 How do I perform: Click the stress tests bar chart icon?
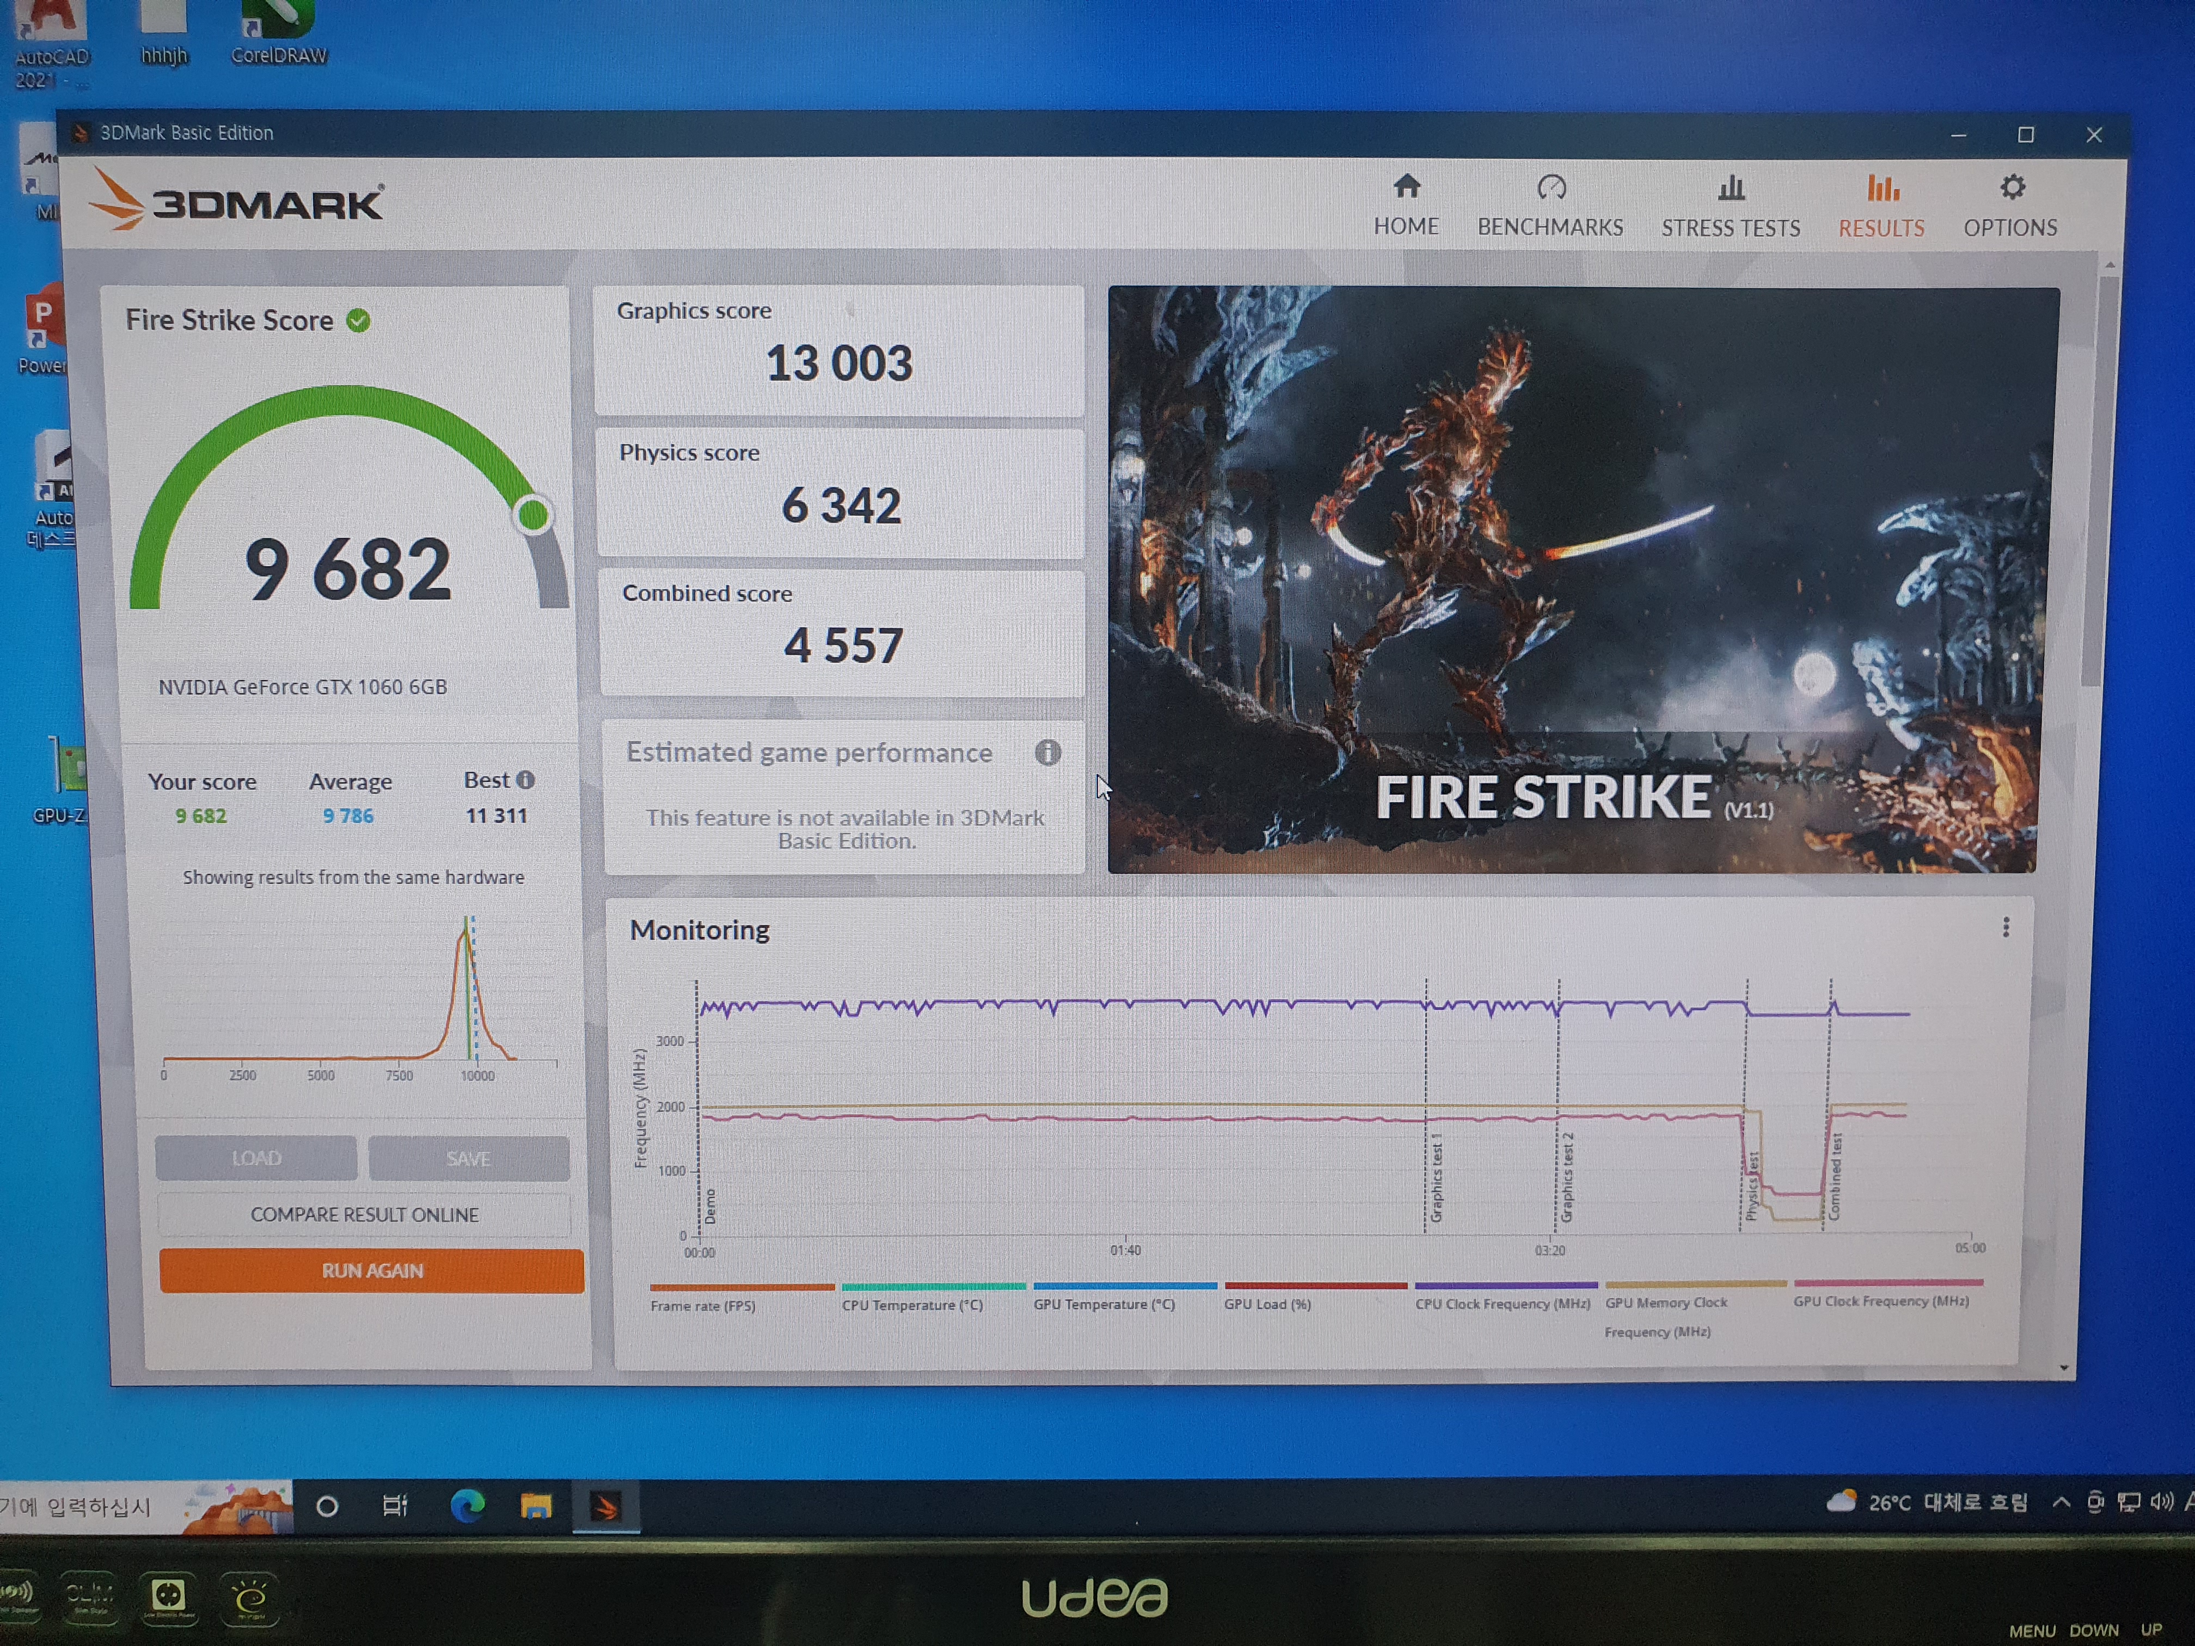click(x=1732, y=188)
